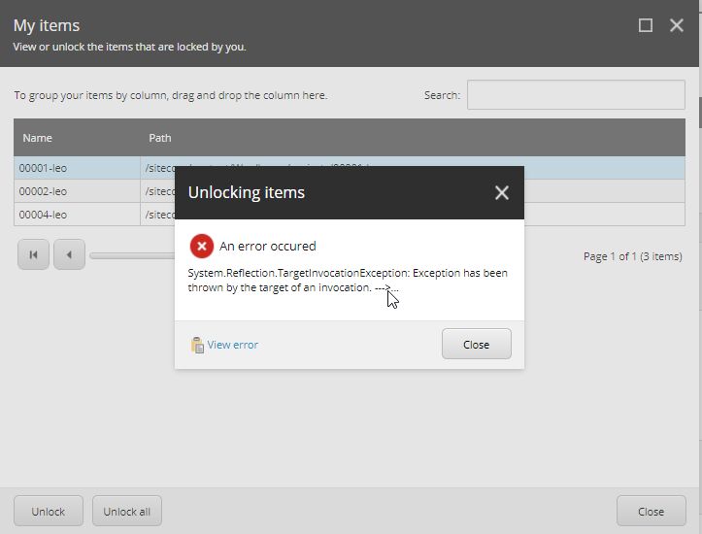Screen dimensions: 702x534
Task: Click the Close button in the error dialog
Action: coord(477,345)
